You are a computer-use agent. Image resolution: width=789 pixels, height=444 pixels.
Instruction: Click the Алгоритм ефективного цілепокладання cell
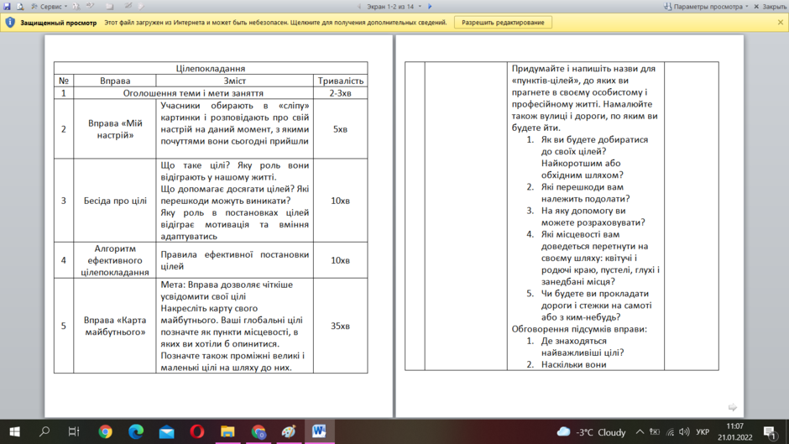coord(115,260)
